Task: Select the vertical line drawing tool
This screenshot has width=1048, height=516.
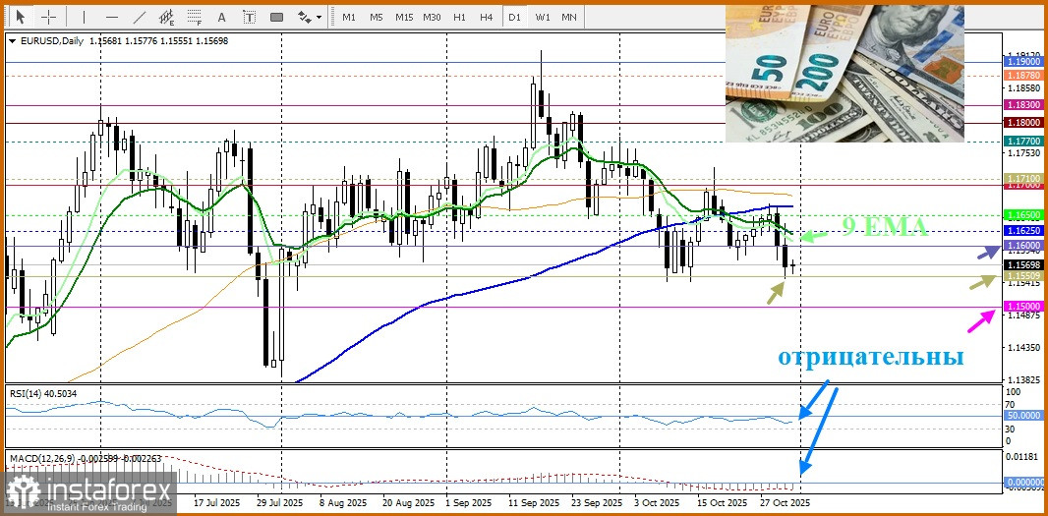Action: click(x=84, y=17)
